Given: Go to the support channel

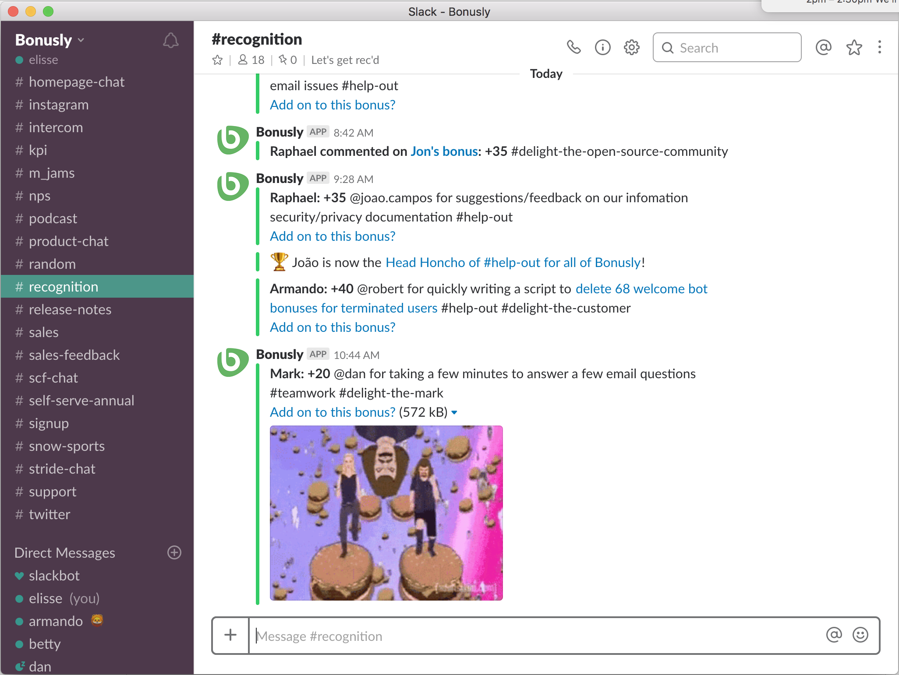Looking at the screenshot, I should [97, 492].
